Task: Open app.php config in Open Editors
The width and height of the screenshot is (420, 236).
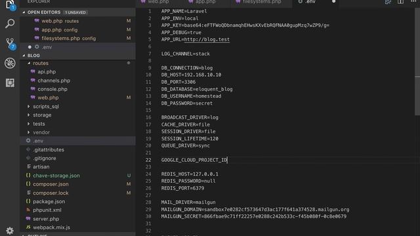Action: tap(77, 29)
